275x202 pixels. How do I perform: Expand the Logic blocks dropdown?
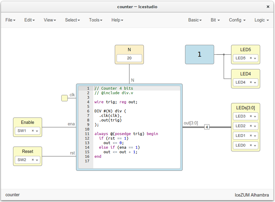[262, 20]
